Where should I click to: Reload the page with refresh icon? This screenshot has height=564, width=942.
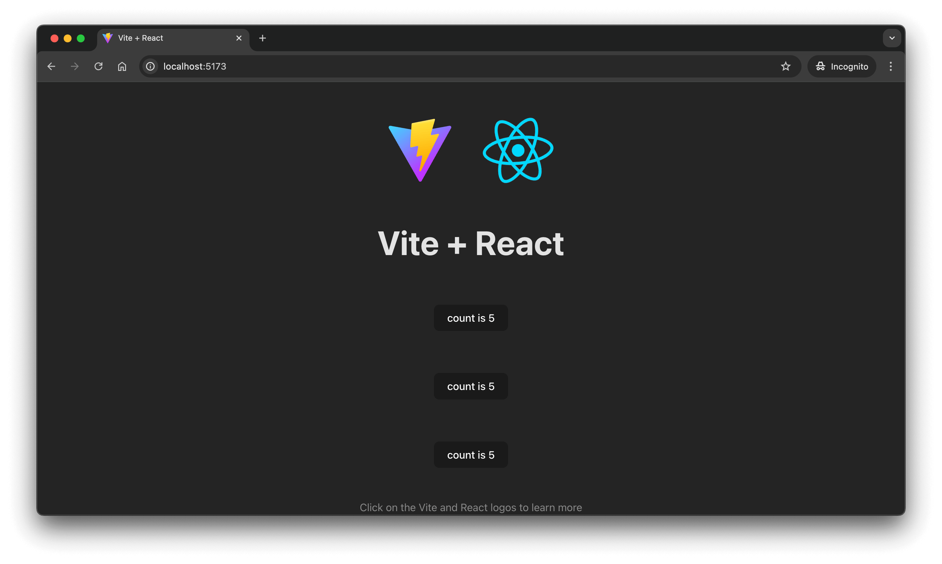(98, 67)
